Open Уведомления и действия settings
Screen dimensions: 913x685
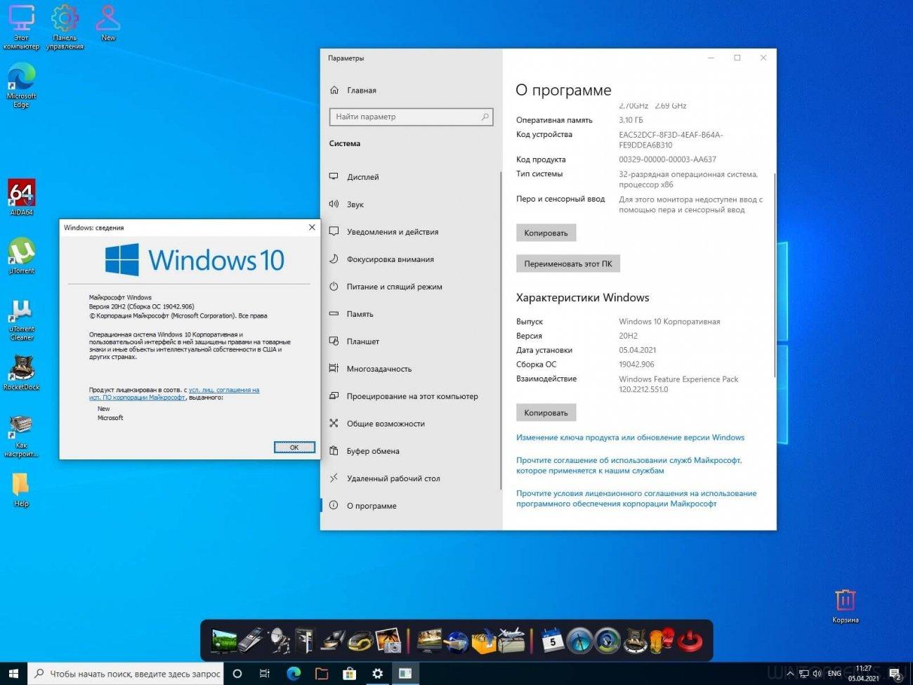411,232
